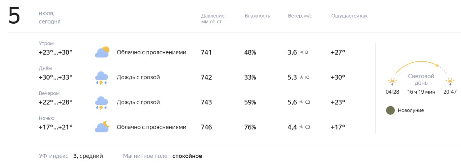Click the new moon phase icon
The image size is (461, 165).
coord(390,110)
